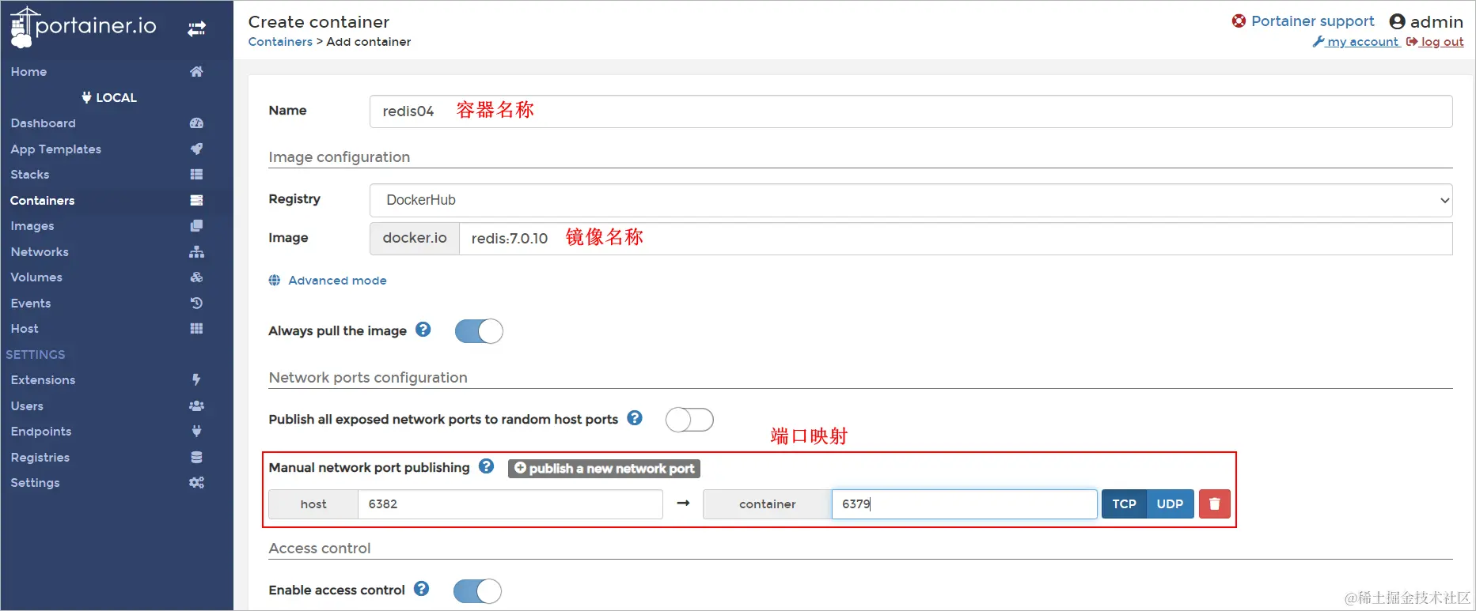This screenshot has height=611, width=1476.
Task: Click Containers breadcrumb link
Action: pos(280,42)
